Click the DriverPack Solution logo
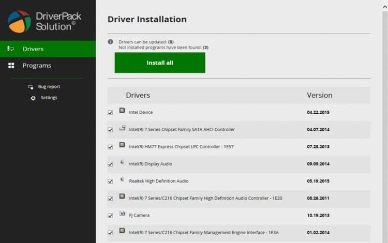The image size is (388, 243). 20,21
